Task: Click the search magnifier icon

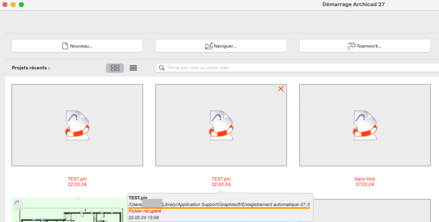Action: pyautogui.click(x=161, y=68)
